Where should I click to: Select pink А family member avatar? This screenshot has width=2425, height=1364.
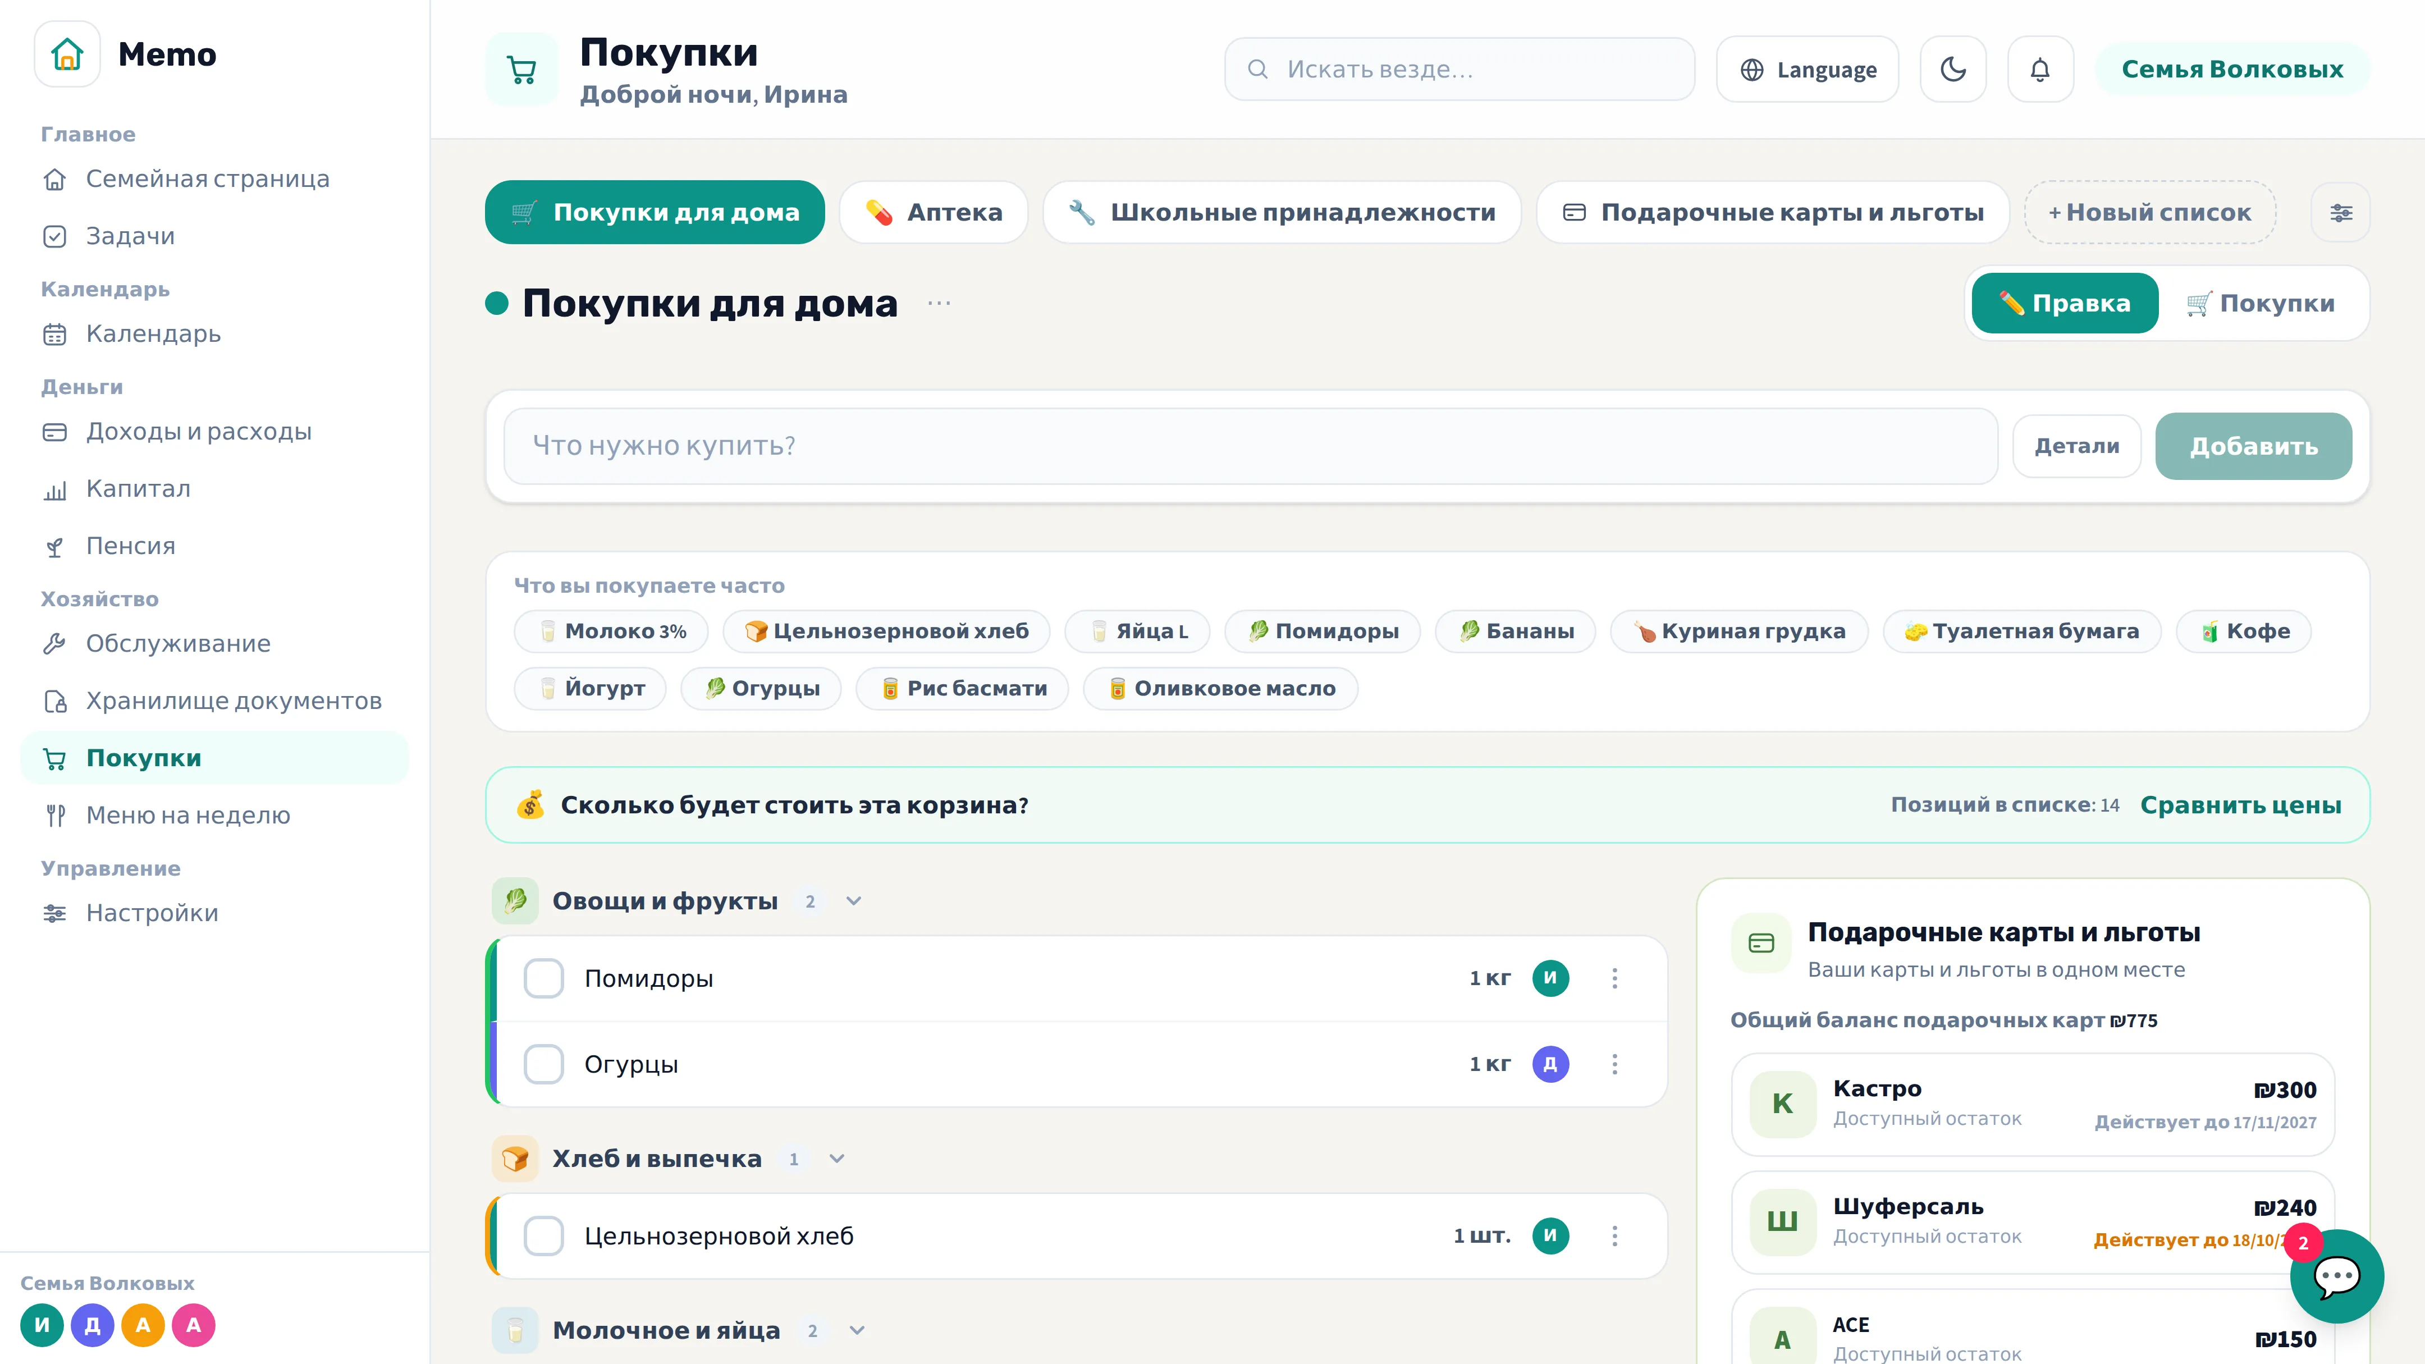tap(193, 1325)
